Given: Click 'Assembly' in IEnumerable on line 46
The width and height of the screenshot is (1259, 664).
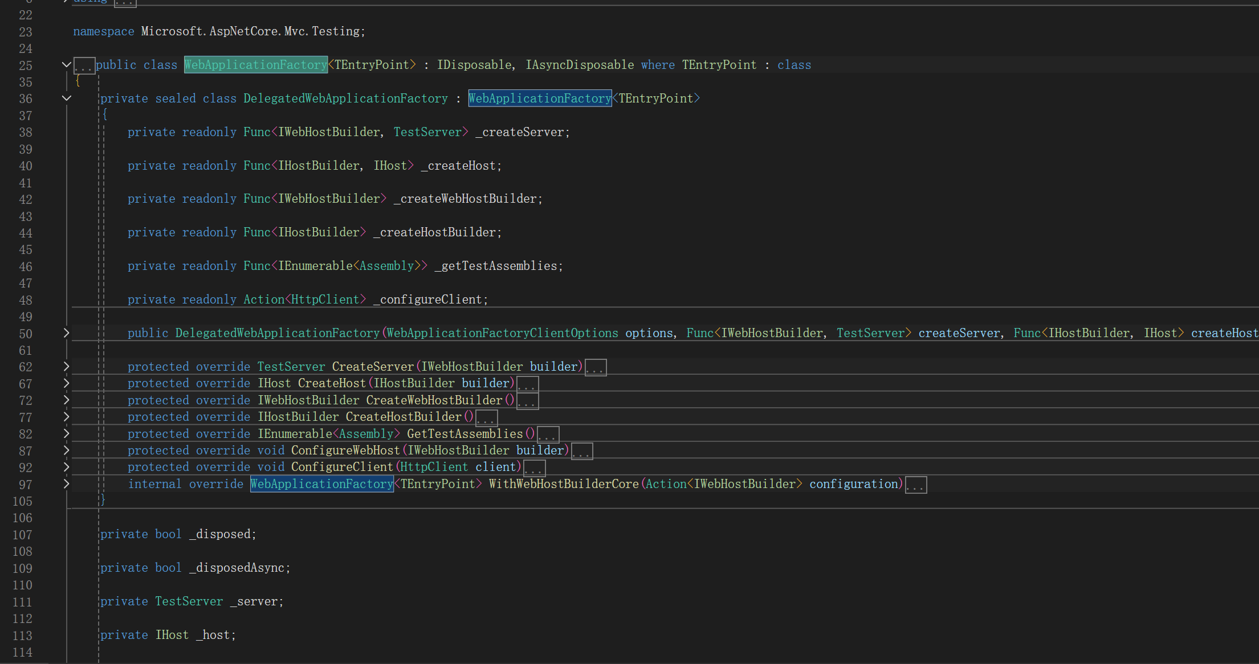Looking at the screenshot, I should click(x=387, y=266).
